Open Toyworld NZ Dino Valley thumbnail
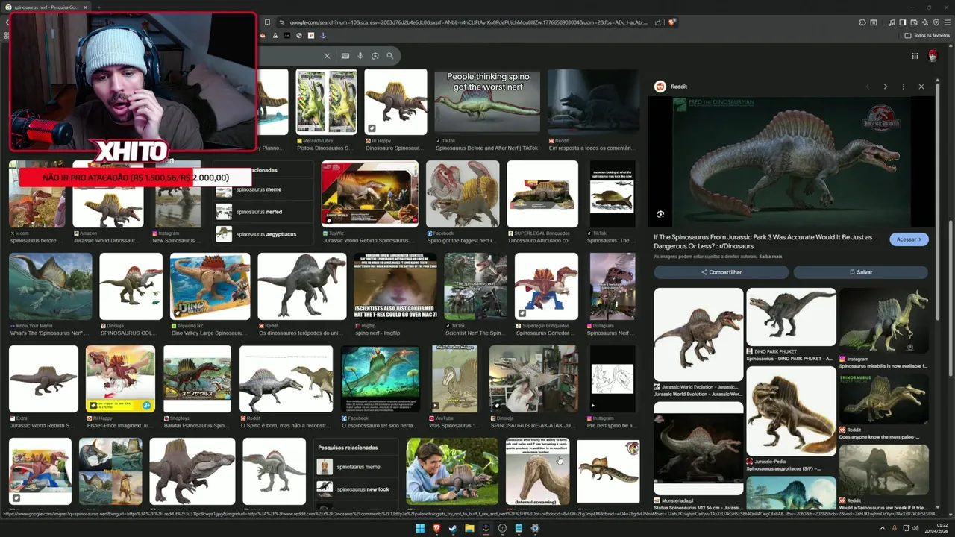 pyautogui.click(x=210, y=286)
